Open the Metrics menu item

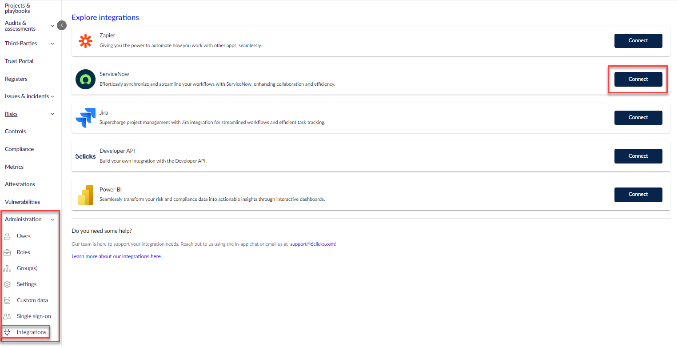14,167
